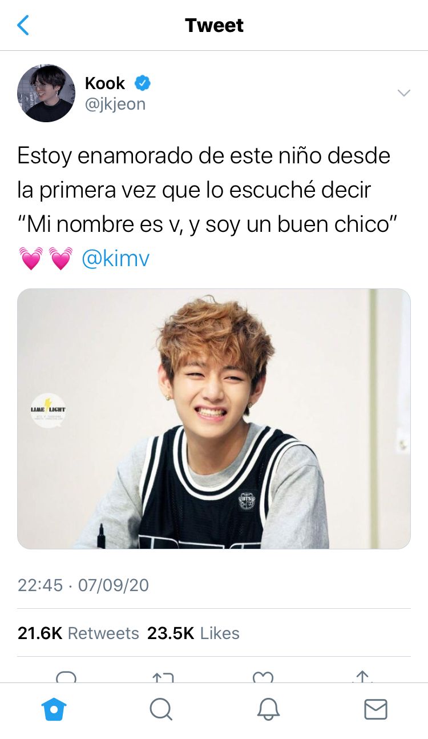View the 23.5K Likes list

pyautogui.click(x=193, y=633)
